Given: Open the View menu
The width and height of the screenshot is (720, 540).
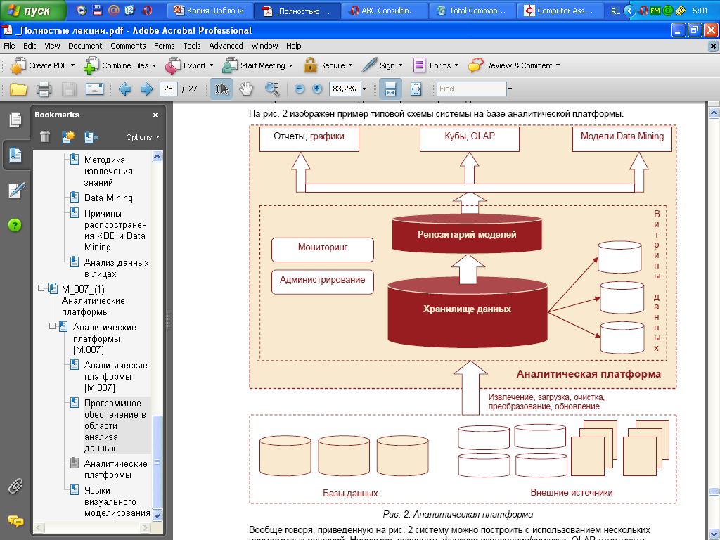Looking at the screenshot, I should [52, 46].
